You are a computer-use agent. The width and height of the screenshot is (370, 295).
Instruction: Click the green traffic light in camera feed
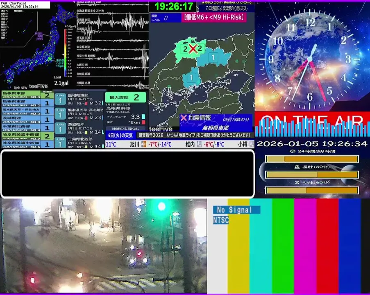[x=161, y=206]
